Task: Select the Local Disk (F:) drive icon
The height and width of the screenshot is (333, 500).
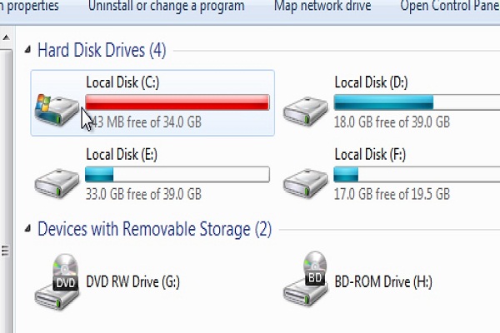Action: (305, 183)
